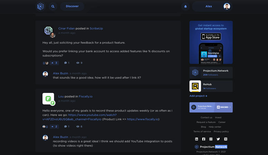Screen dimensions: 268x155
Task: Open the ReHub project card
Action: (211, 86)
